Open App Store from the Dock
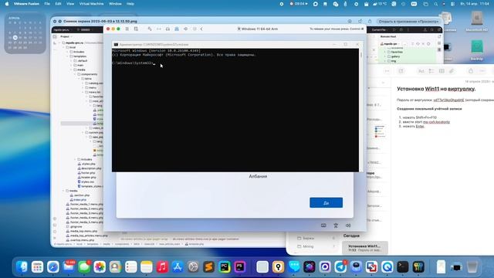Image resolution: width=494 pixels, height=278 pixels. (178, 267)
